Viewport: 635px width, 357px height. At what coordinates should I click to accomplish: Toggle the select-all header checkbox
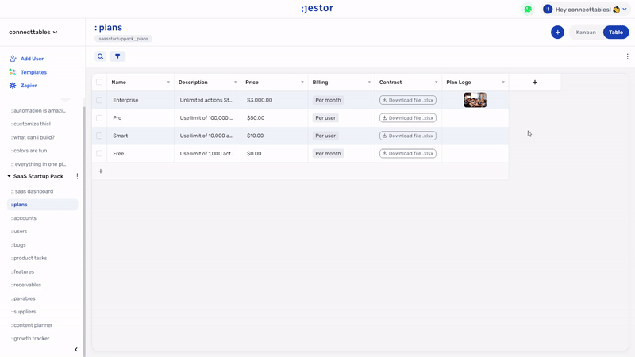99,83
